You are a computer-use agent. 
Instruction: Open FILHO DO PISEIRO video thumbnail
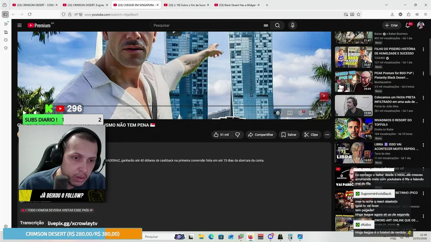tap(354, 57)
